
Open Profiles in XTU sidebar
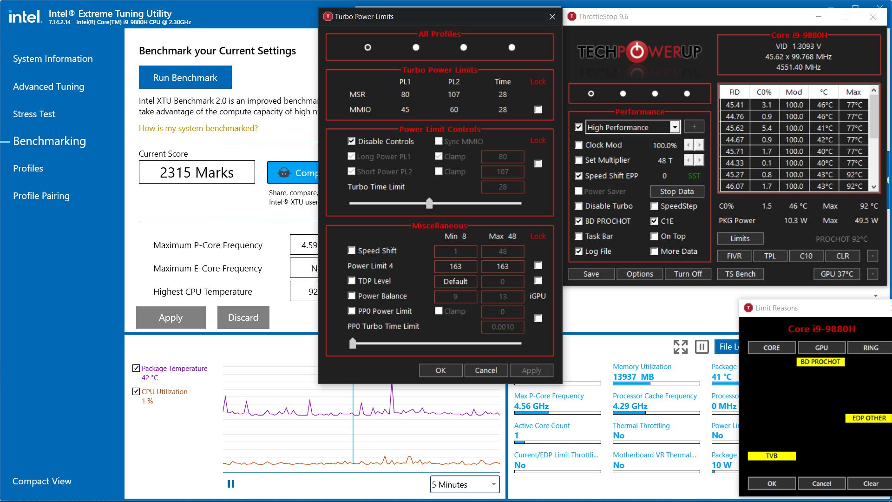pos(28,168)
